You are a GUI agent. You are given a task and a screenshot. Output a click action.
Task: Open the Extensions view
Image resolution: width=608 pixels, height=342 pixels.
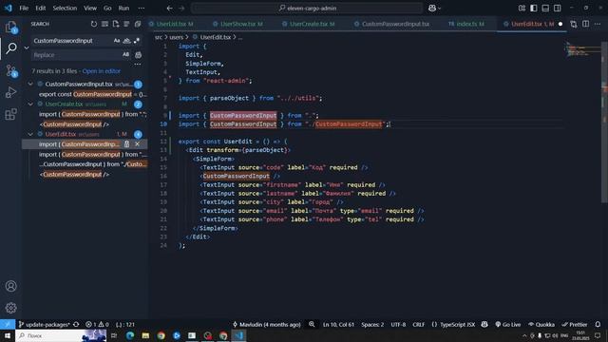pyautogui.click(x=10, y=114)
